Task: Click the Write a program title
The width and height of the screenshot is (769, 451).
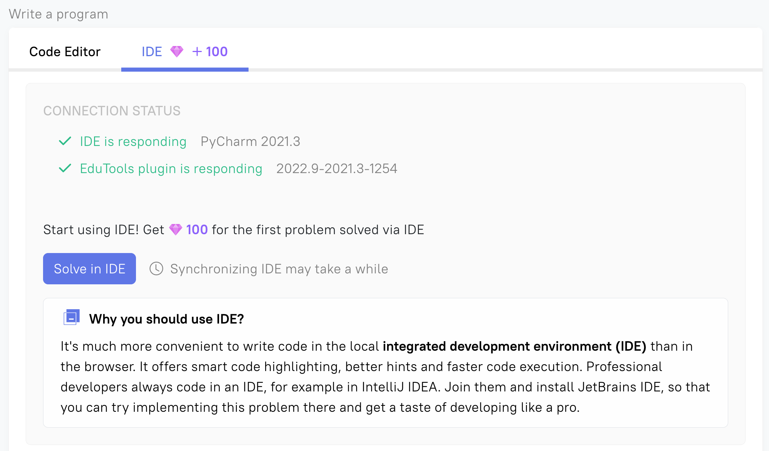Action: 59,14
